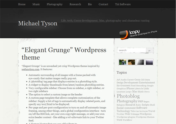Open the Webapps tag
Screen dimensions: 176x124
[x=135, y=114]
